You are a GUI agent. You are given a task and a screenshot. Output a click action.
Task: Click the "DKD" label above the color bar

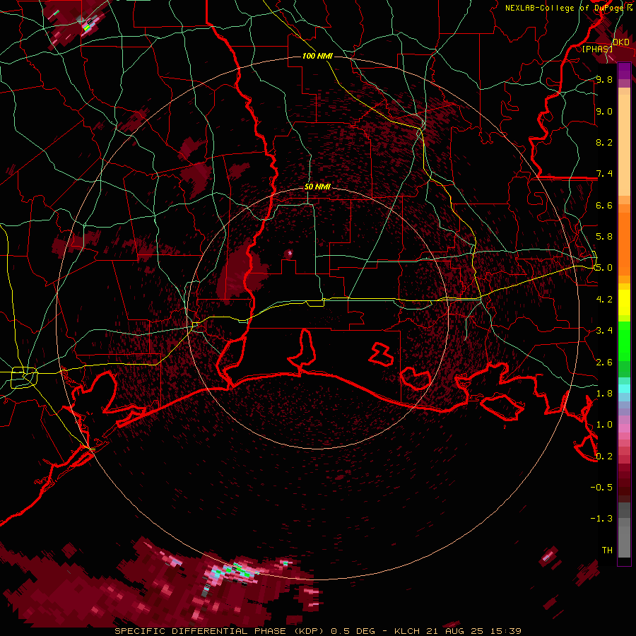(620, 42)
